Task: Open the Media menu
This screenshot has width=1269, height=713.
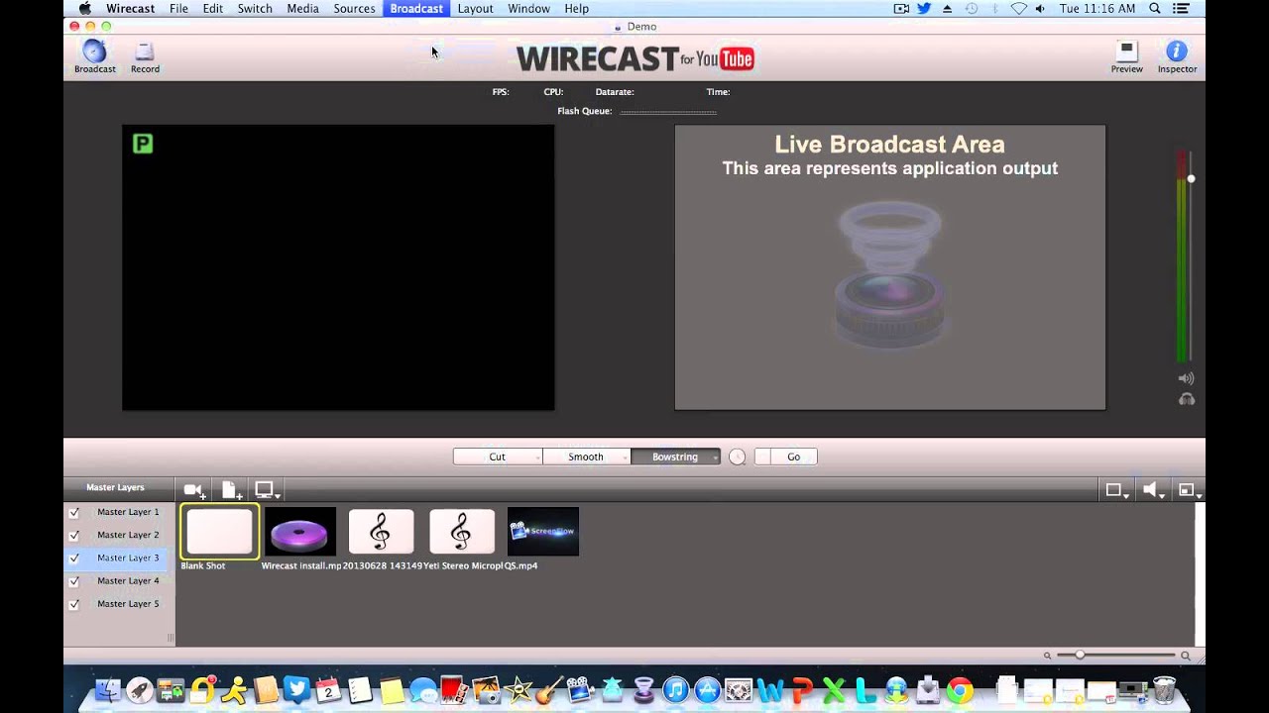Action: tap(302, 8)
